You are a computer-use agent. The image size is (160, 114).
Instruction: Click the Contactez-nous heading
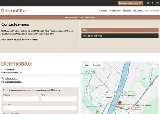pyautogui.click(x=15, y=24)
